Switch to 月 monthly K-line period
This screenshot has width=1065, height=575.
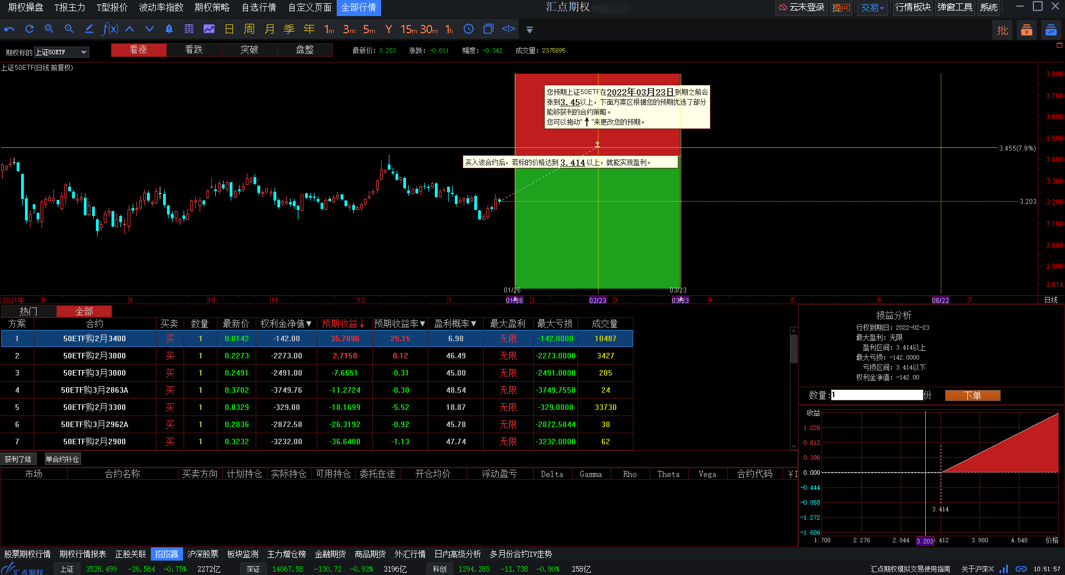tap(269, 29)
